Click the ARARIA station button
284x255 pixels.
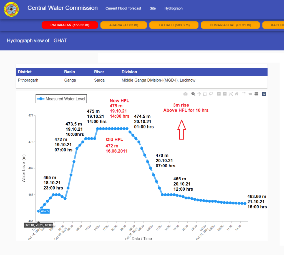point(124,25)
